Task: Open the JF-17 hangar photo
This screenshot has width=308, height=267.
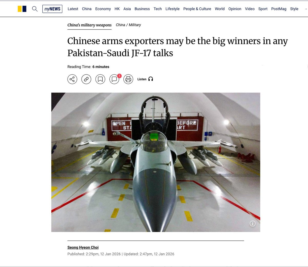Action: click(156, 162)
